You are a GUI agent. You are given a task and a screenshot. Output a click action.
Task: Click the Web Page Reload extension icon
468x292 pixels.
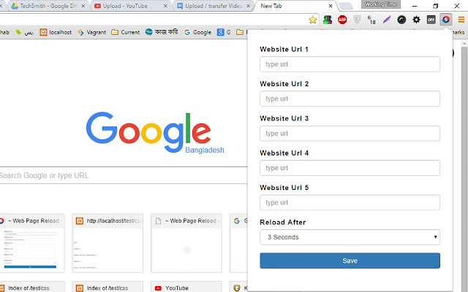pos(446,20)
